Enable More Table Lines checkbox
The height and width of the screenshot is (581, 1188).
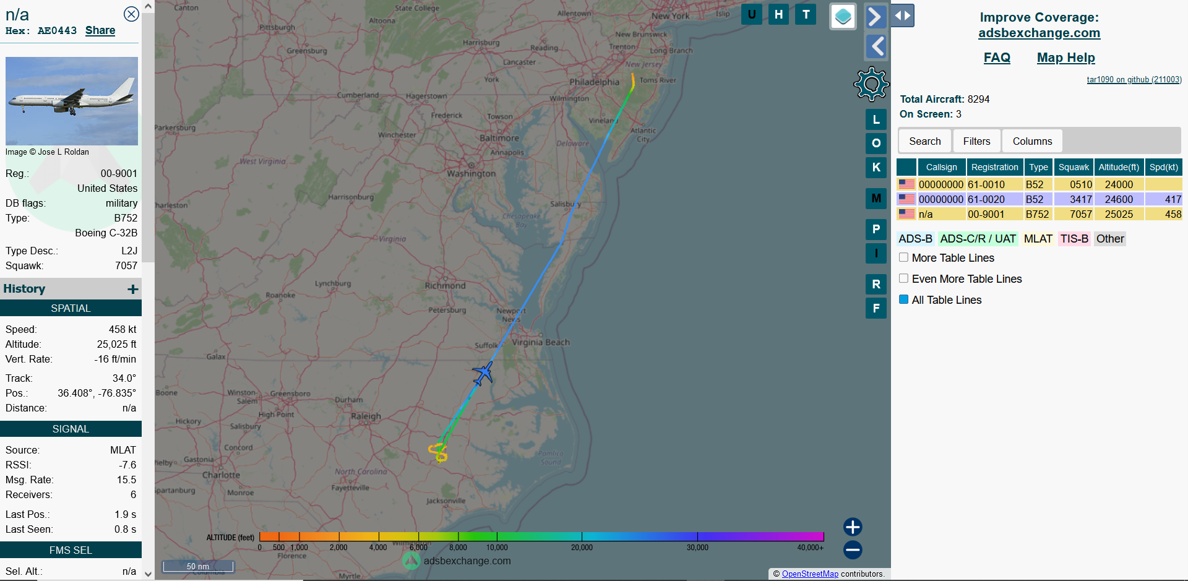(904, 257)
